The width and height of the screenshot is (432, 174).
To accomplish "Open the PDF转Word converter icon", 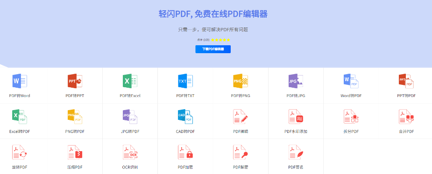I will pyautogui.click(x=20, y=81).
